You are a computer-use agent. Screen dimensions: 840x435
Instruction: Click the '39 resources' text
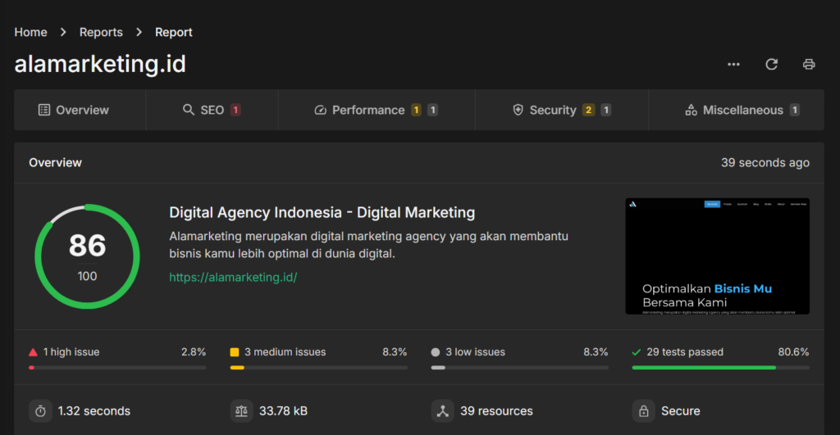[x=496, y=411]
